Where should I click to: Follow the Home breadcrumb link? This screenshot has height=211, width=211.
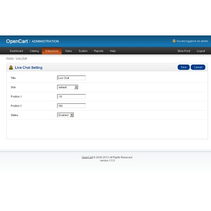10,58
